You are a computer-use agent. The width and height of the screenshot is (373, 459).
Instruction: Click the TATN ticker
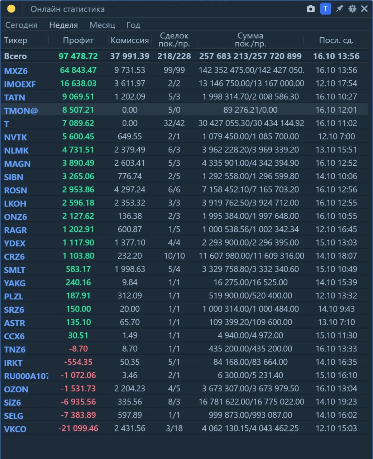(x=15, y=97)
